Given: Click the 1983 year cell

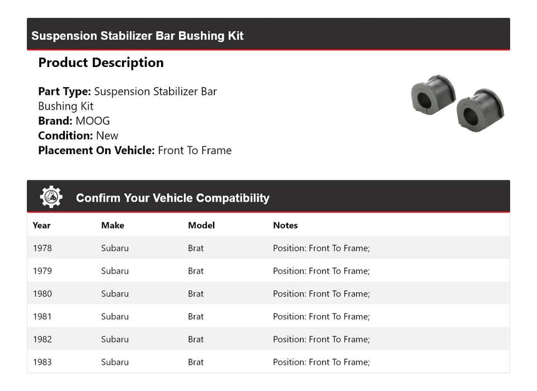Looking at the screenshot, I should tap(42, 362).
